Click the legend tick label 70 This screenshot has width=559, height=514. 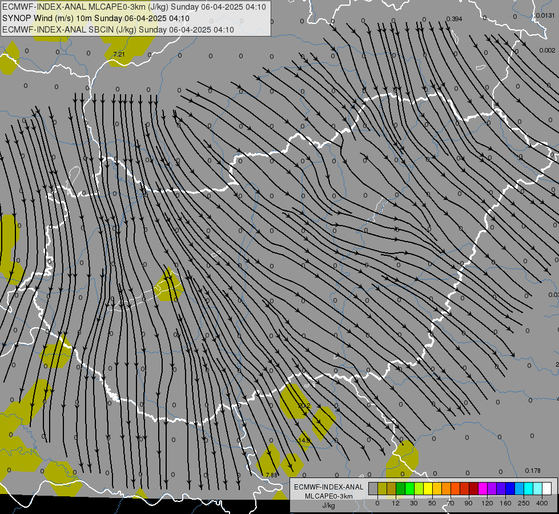click(451, 503)
